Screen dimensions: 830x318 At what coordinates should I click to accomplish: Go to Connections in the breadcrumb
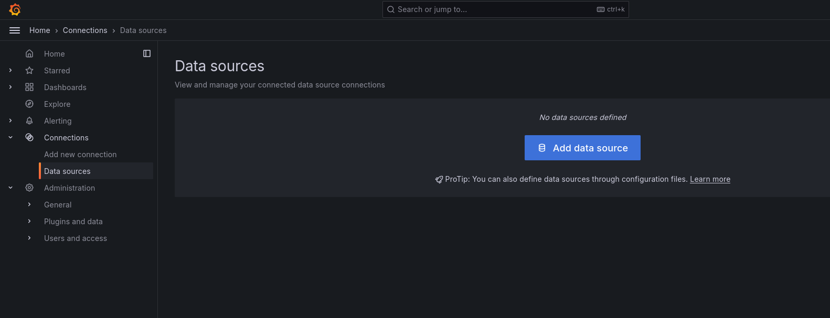(85, 30)
